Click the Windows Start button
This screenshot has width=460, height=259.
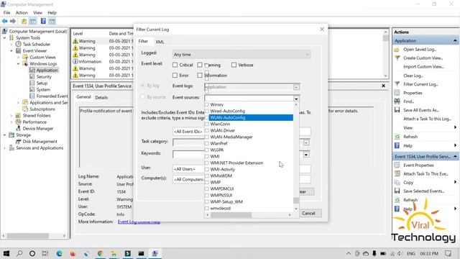(6, 253)
